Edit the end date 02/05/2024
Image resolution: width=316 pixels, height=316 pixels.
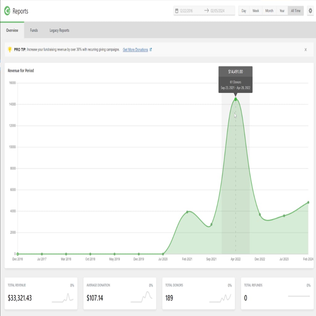pos(217,11)
